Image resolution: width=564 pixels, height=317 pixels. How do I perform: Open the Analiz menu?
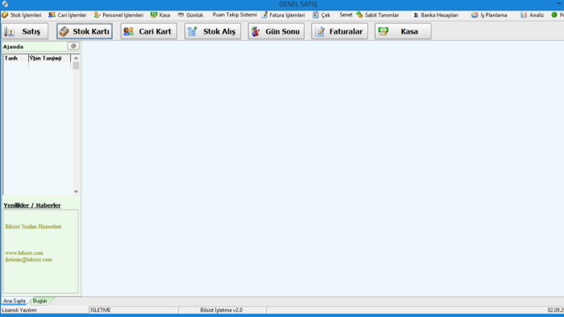tap(532, 15)
